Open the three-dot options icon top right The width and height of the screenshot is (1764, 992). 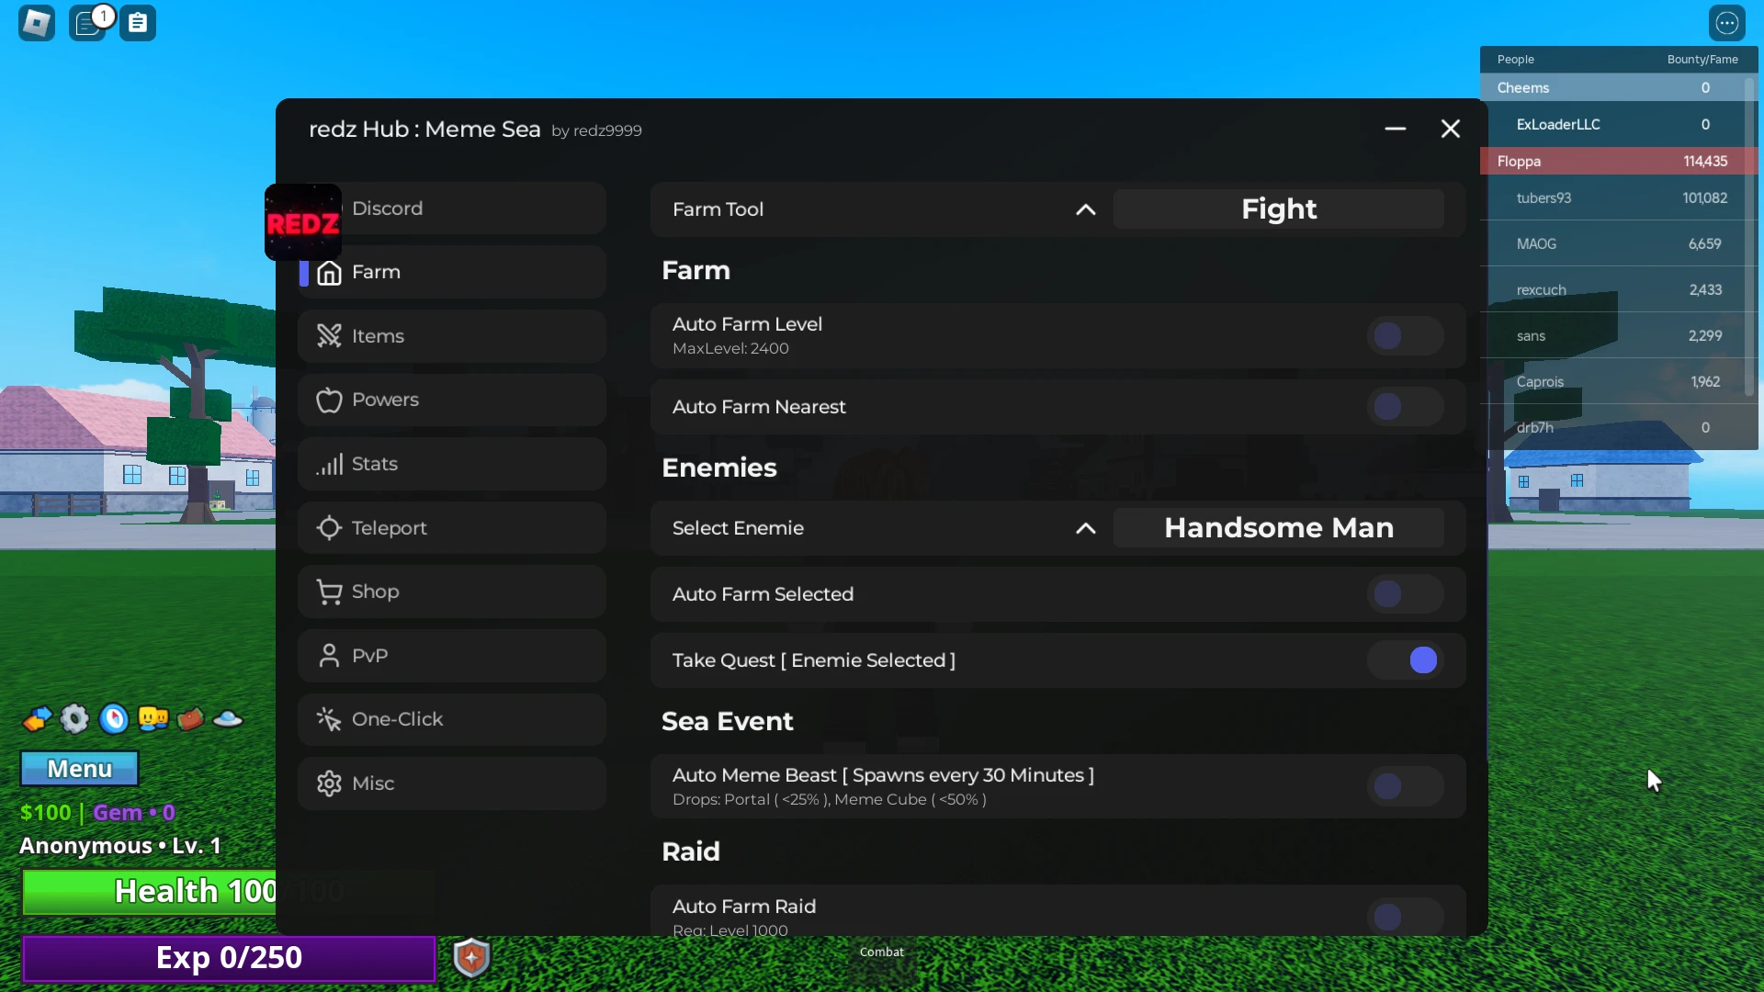point(1727,23)
